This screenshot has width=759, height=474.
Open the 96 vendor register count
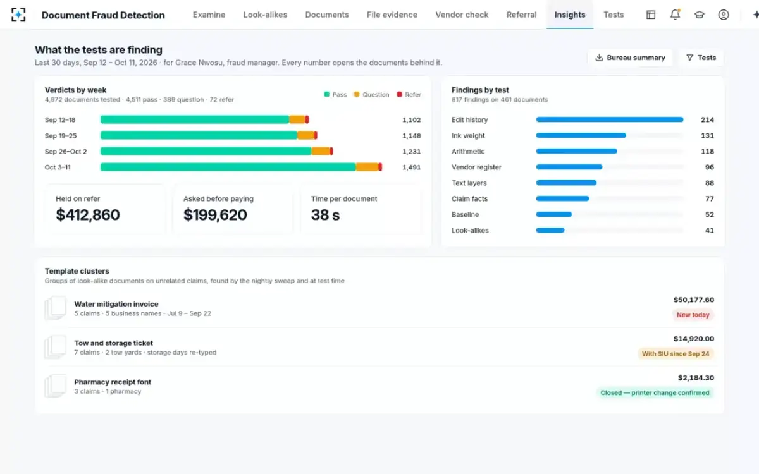pos(709,167)
